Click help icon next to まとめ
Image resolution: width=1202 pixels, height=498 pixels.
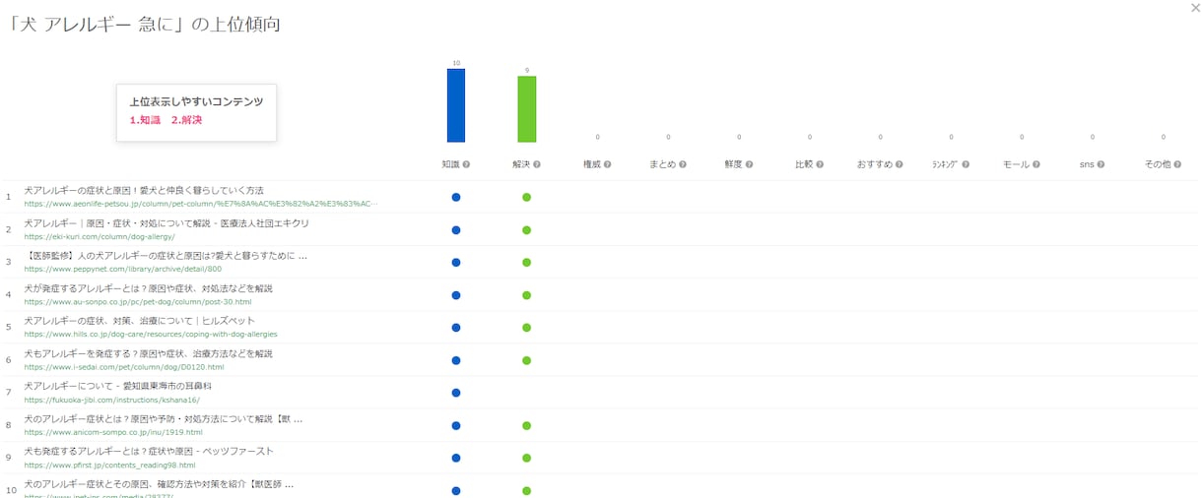click(x=683, y=164)
